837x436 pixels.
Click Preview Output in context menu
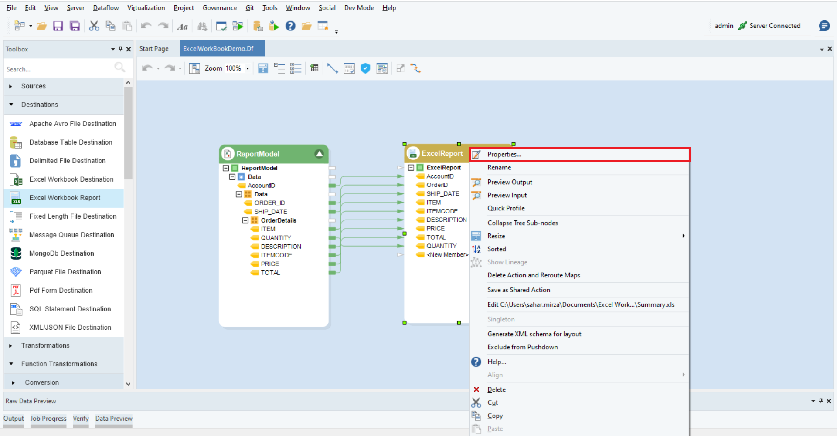510,182
